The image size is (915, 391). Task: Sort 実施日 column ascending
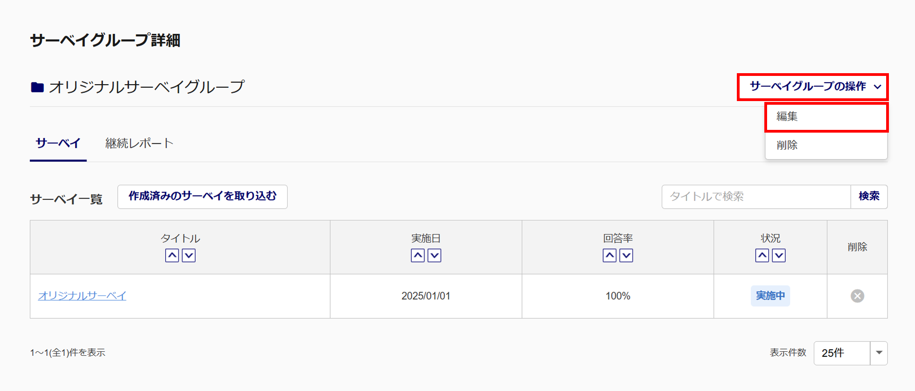point(418,255)
